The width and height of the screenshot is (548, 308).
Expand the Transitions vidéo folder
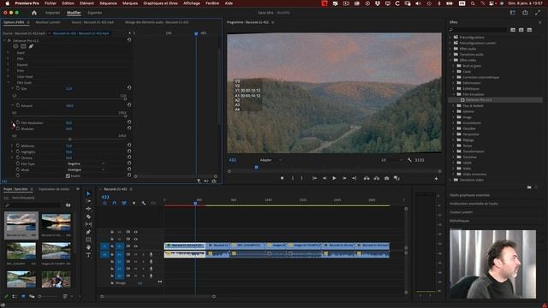(x=451, y=180)
